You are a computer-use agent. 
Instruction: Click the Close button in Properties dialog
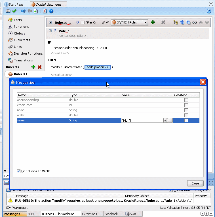195,183
